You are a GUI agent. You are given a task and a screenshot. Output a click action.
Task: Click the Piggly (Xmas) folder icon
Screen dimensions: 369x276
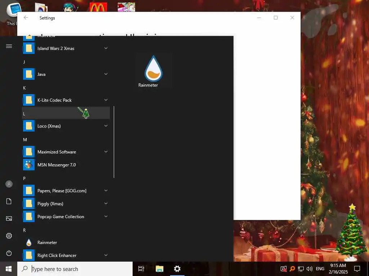[29, 203]
